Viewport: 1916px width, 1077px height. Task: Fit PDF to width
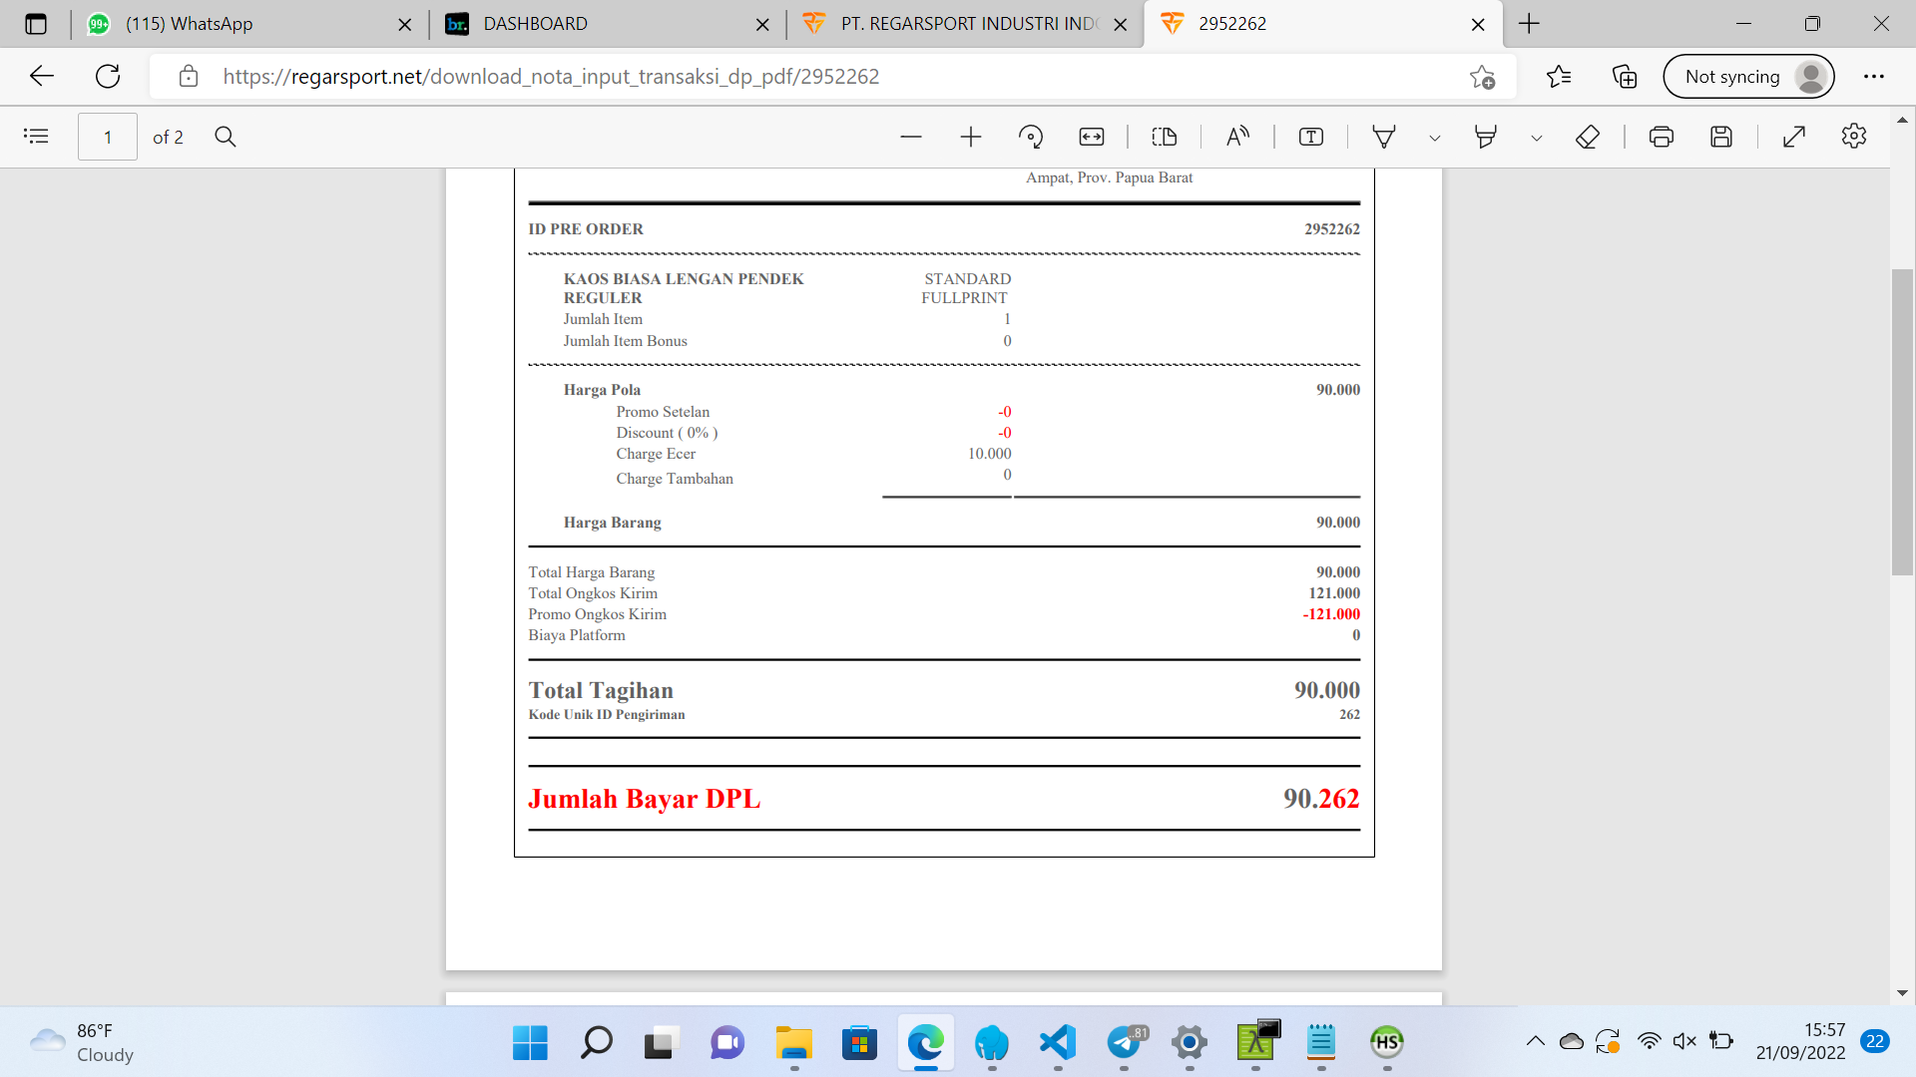coord(1092,137)
